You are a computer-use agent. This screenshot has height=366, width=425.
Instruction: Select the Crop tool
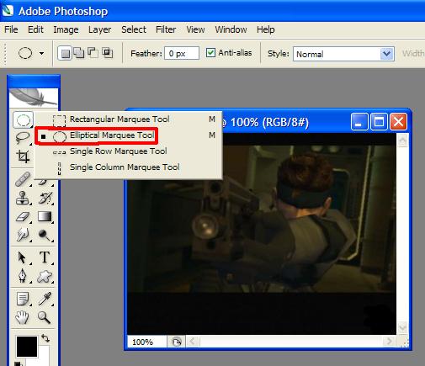tap(23, 156)
